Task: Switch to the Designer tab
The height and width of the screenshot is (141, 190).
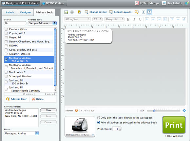Action: tap(26, 12)
